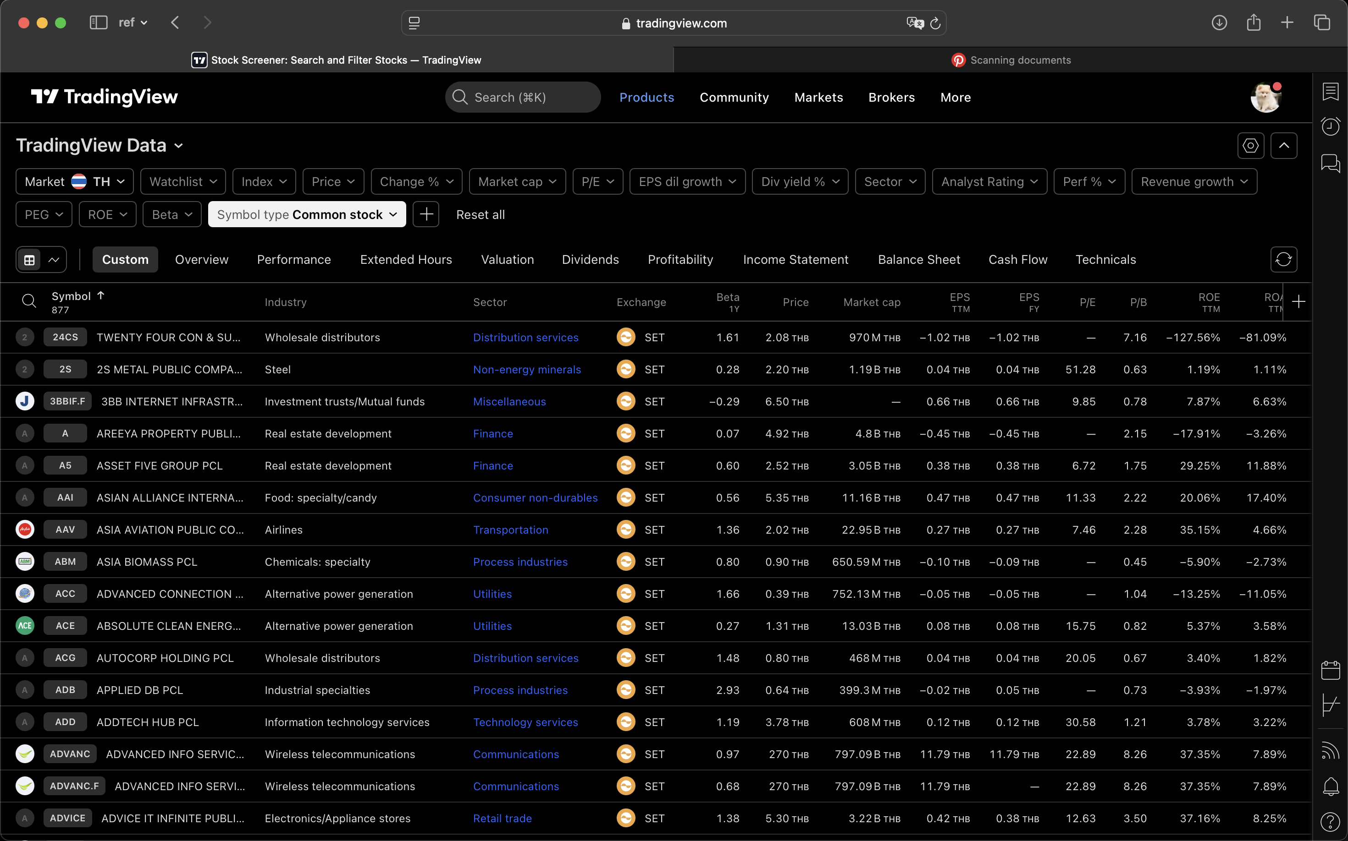This screenshot has height=841, width=1348.
Task: Click Technology services sector link
Action: coord(525,722)
